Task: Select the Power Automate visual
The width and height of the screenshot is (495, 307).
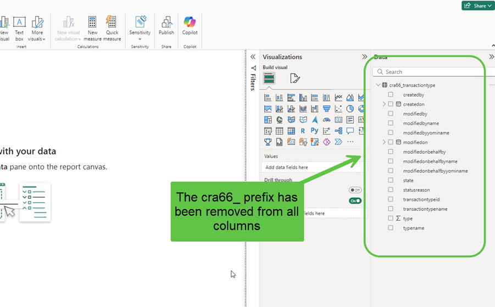Action: click(338, 142)
